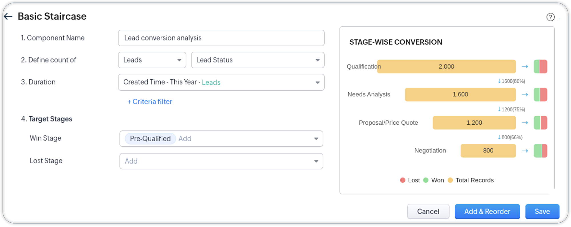
Task: Cancel the staircase component setup
Action: [x=428, y=212]
